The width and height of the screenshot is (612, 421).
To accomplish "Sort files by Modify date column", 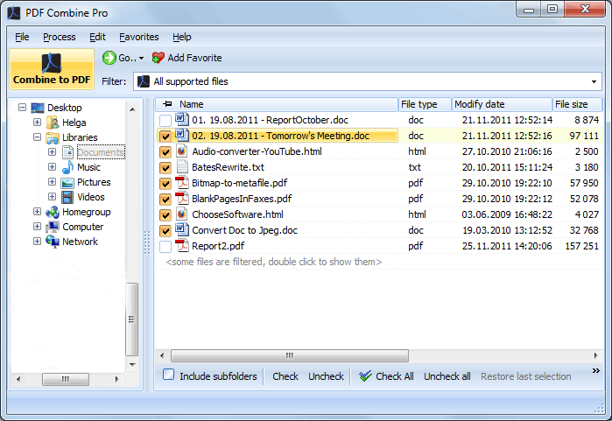I will tap(502, 104).
